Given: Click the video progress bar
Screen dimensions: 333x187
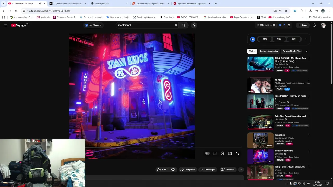Looking at the screenshot, I should (163, 147).
